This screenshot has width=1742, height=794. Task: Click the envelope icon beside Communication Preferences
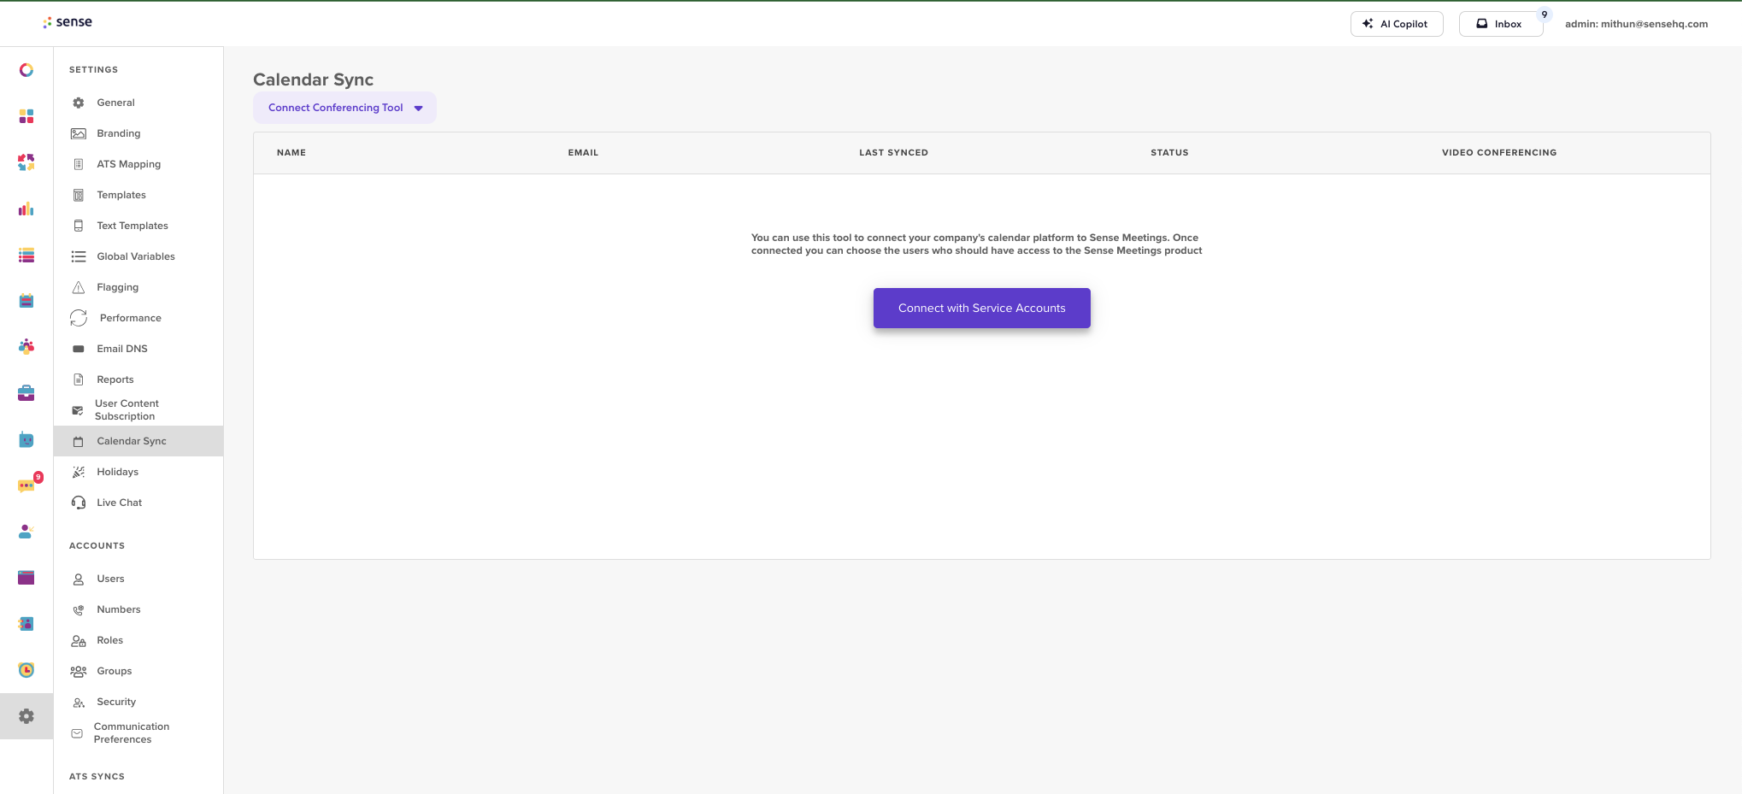[77, 733]
